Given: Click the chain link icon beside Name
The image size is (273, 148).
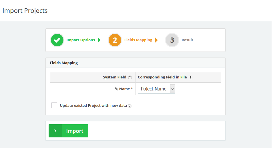Looking at the screenshot, I should pos(116,89).
